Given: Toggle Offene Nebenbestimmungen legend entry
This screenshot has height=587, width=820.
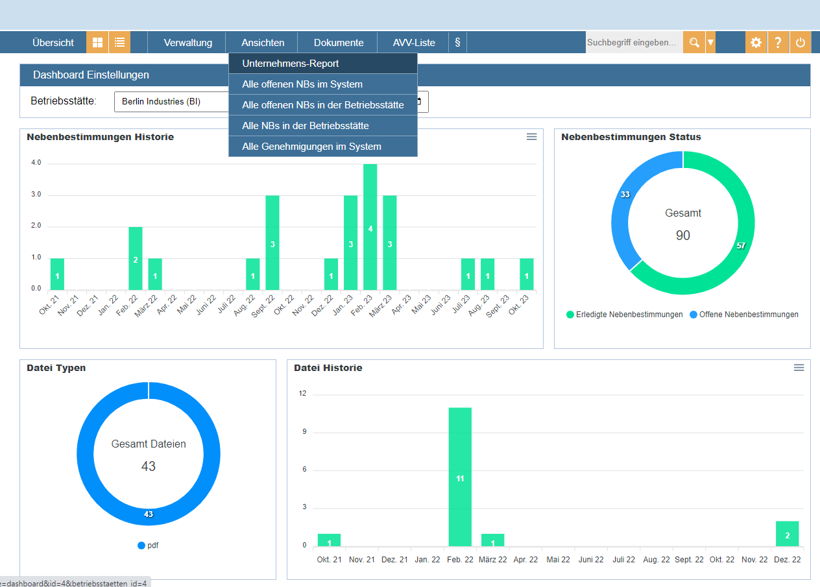Looking at the screenshot, I should tap(743, 315).
